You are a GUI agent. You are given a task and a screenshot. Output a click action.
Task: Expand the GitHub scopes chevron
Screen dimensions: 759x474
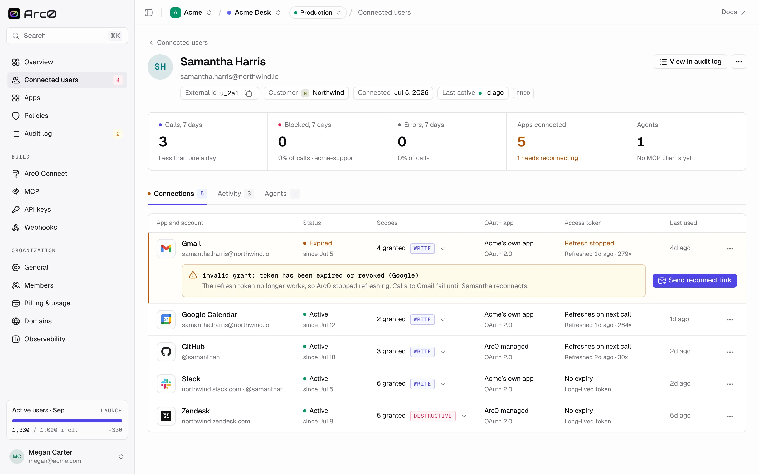442,352
